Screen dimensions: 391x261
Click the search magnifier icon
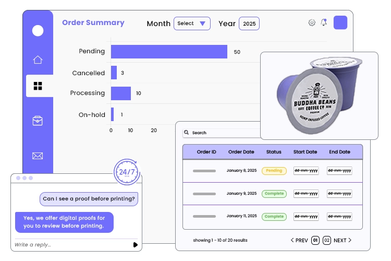coord(186,133)
